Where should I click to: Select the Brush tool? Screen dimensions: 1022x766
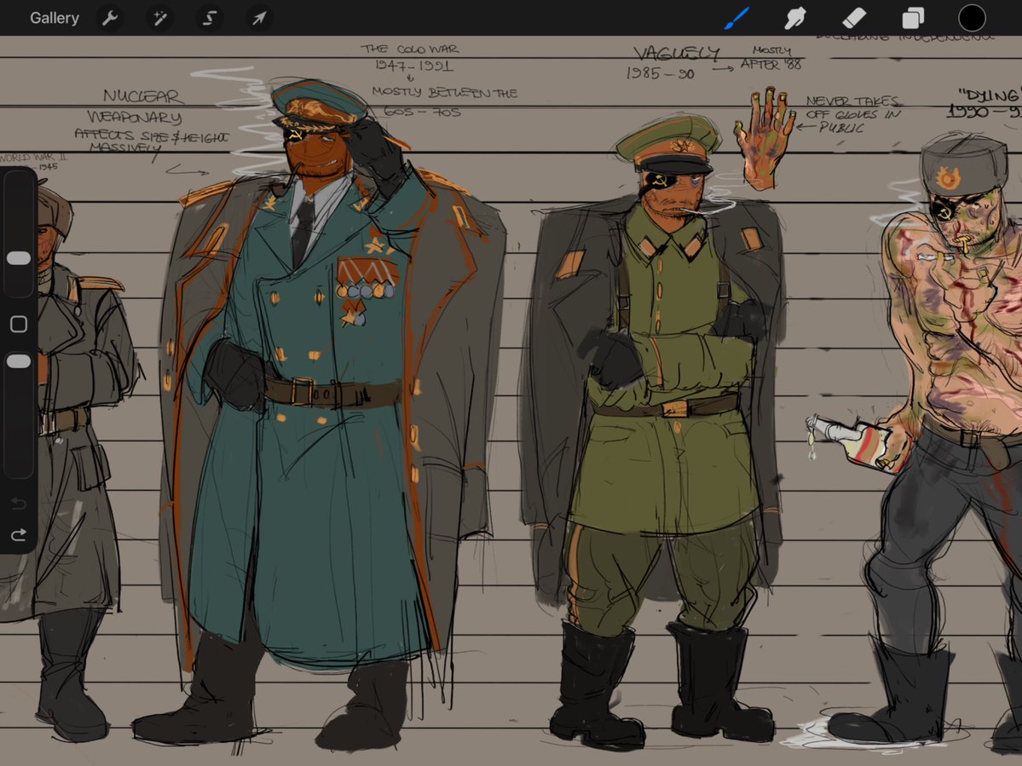click(x=736, y=18)
